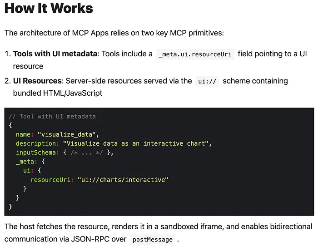Click the _meta.ui.resourceUri inline code
The width and height of the screenshot is (318, 246).
(195, 54)
